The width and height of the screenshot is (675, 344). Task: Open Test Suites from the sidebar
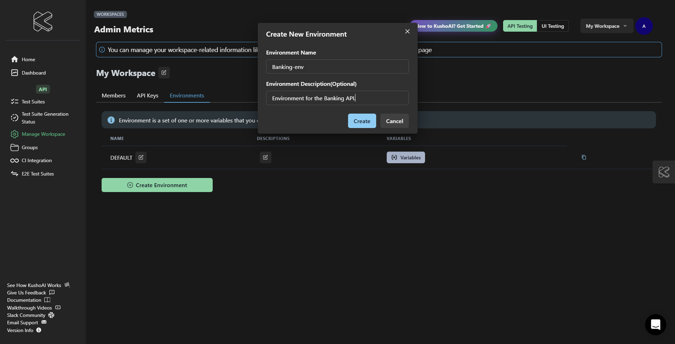click(x=33, y=102)
